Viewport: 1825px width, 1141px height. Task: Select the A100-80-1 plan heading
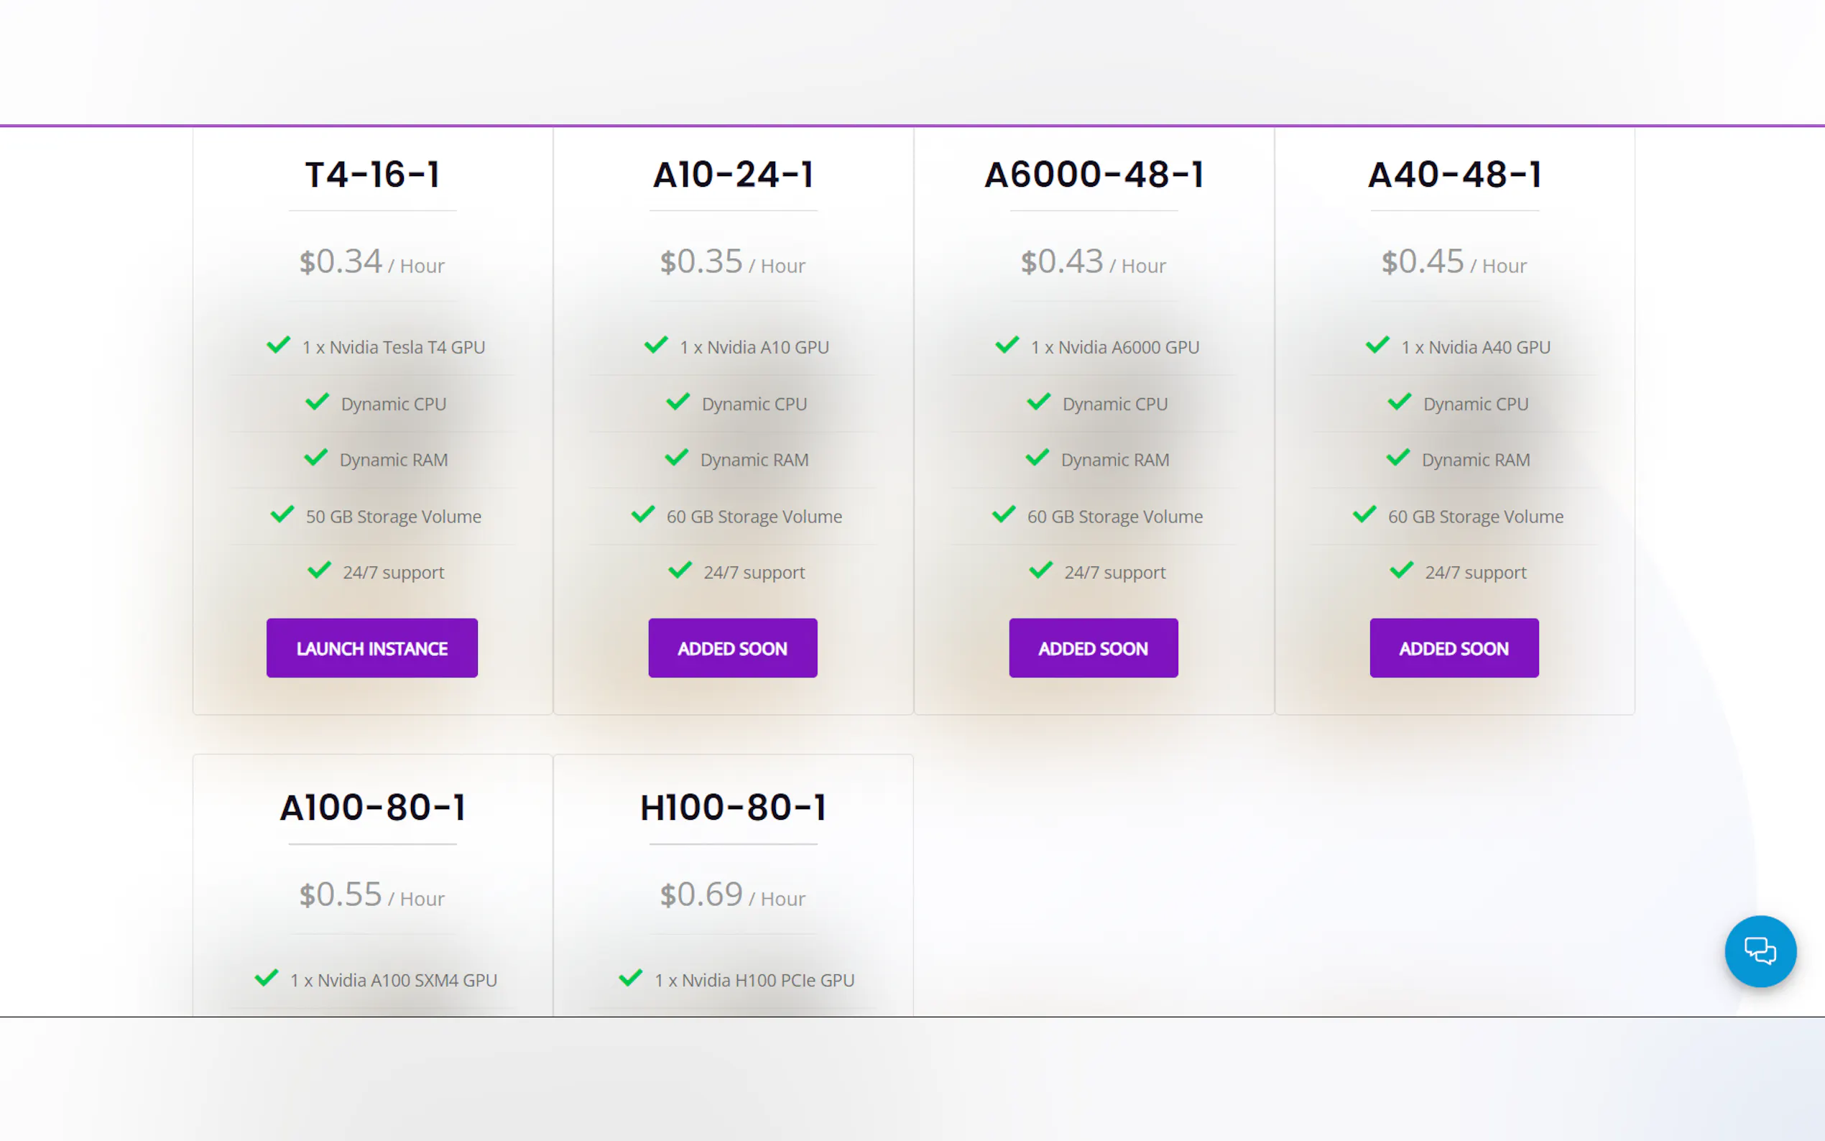[372, 808]
